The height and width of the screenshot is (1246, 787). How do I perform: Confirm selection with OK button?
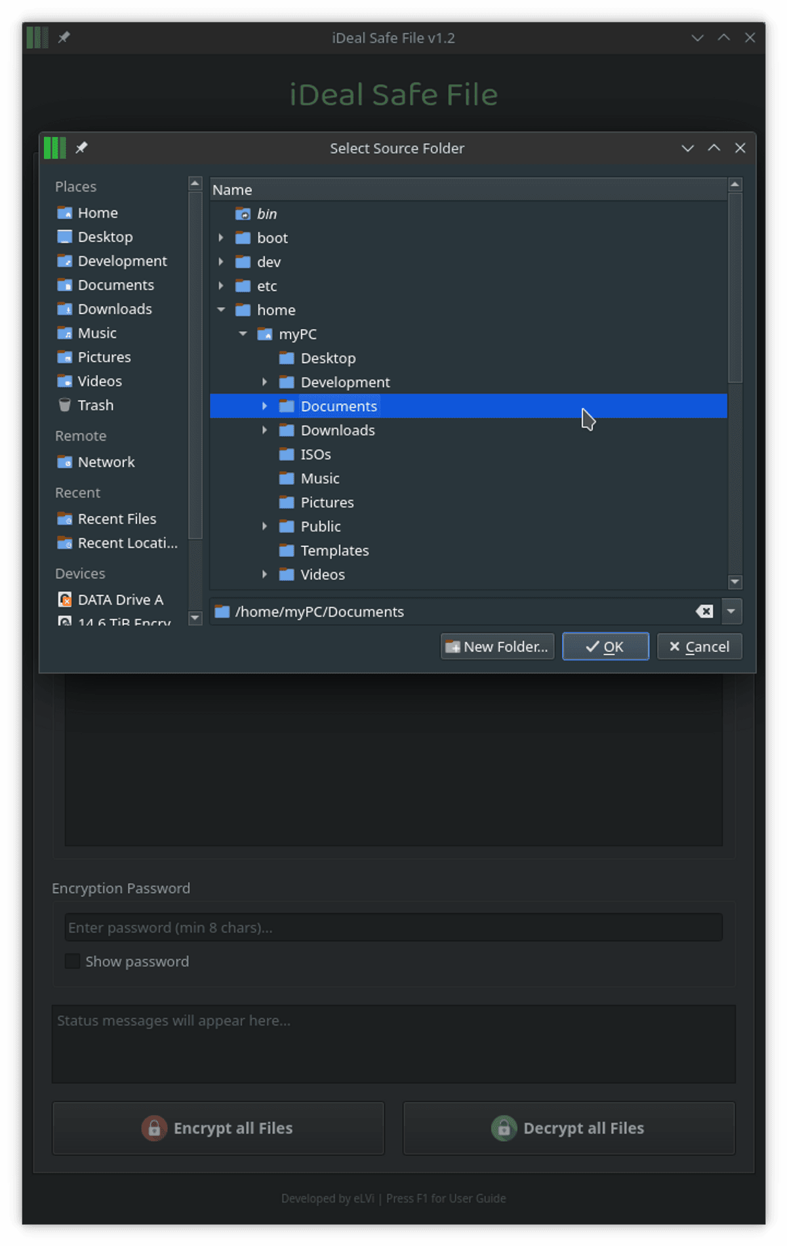pyautogui.click(x=605, y=647)
